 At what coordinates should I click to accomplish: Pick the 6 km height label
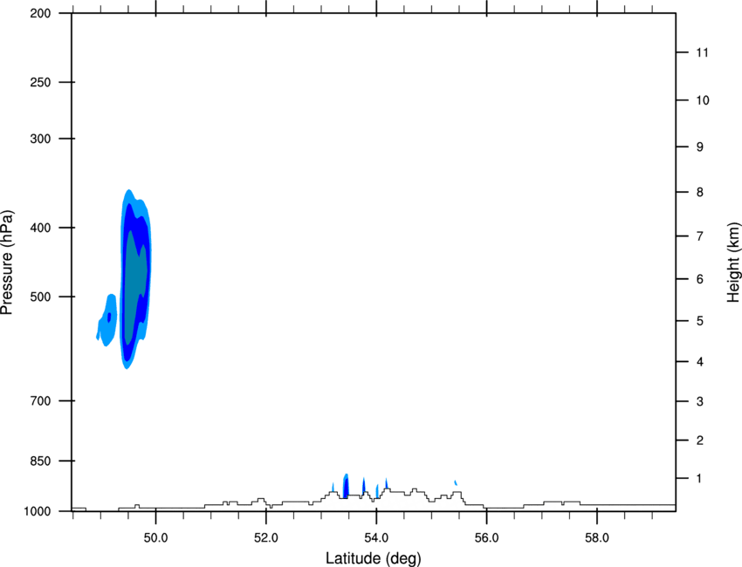click(700, 279)
